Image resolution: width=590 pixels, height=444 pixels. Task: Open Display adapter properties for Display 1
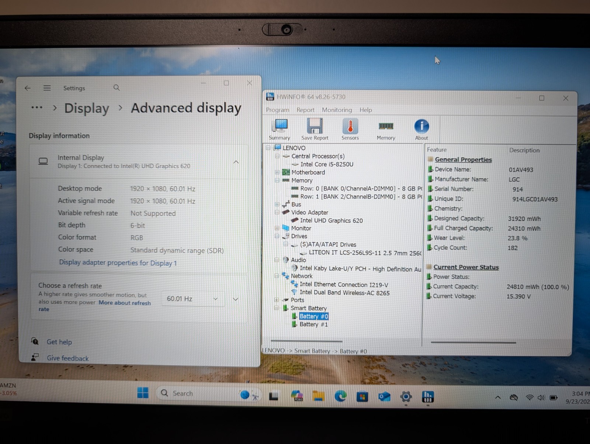[118, 263]
